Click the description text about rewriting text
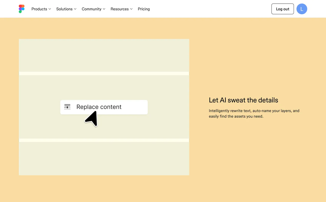Image resolution: width=326 pixels, height=202 pixels. point(254,113)
